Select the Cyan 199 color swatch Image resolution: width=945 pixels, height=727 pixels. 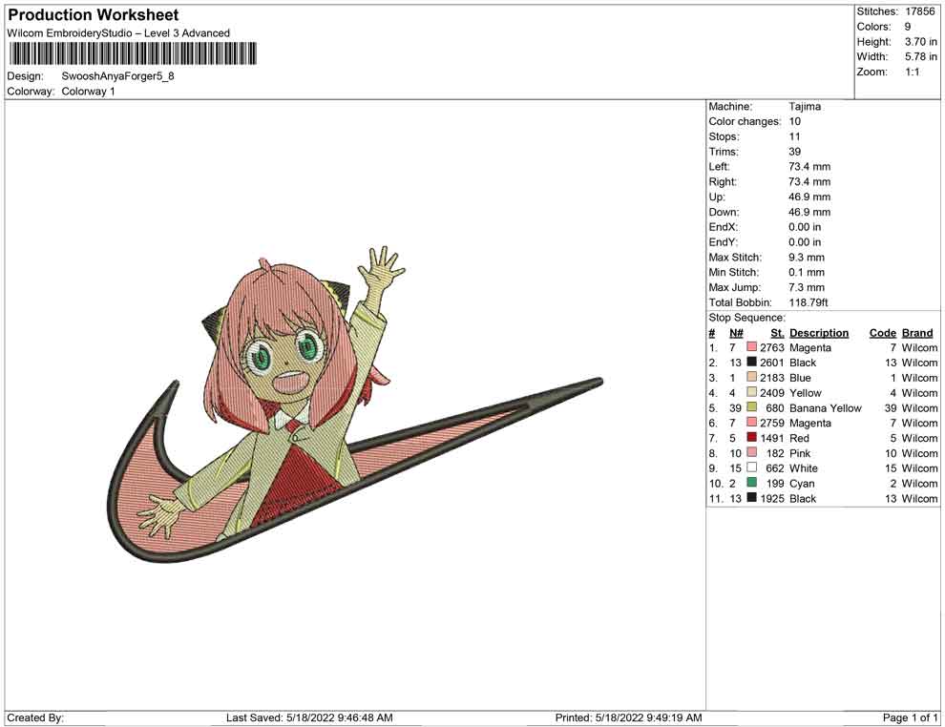click(751, 483)
